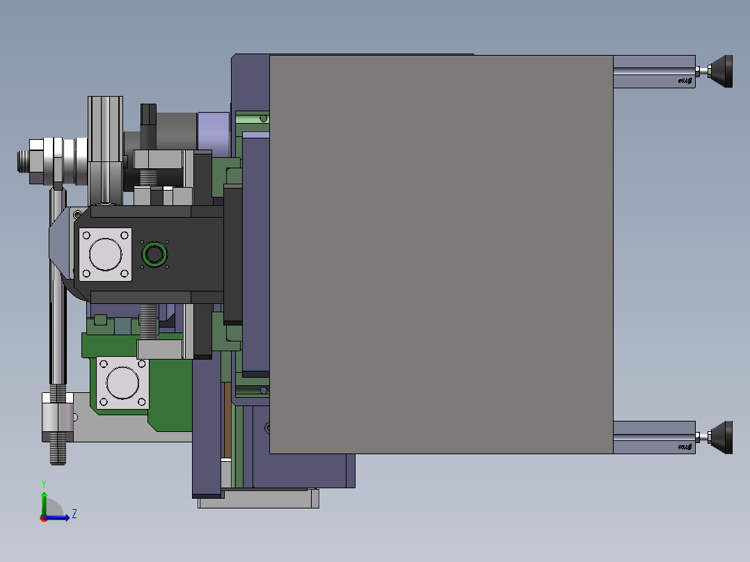Click the red origin ball of triad
Viewport: 750px width, 562px height.
pyautogui.click(x=44, y=518)
